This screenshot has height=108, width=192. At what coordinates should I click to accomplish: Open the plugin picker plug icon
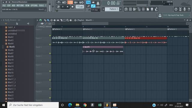[152, 9]
